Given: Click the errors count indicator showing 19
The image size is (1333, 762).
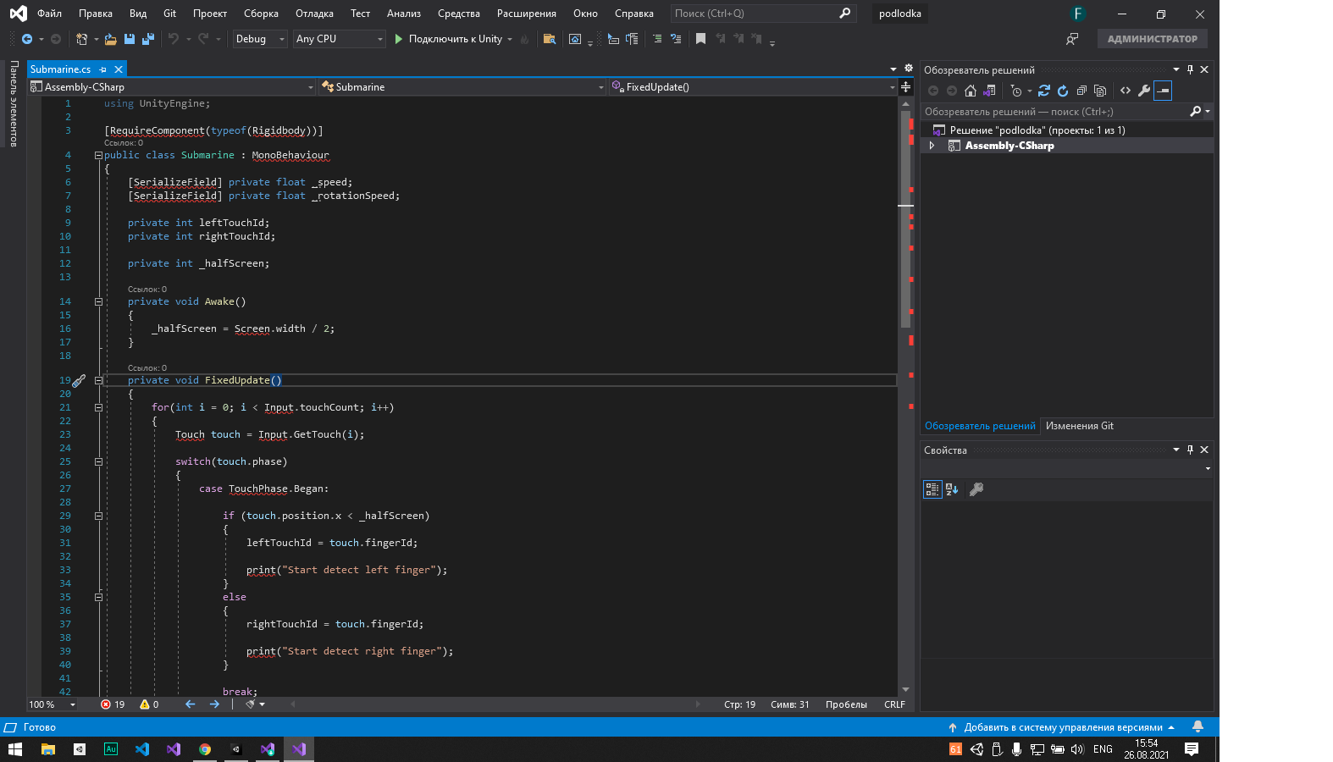Looking at the screenshot, I should (x=113, y=704).
